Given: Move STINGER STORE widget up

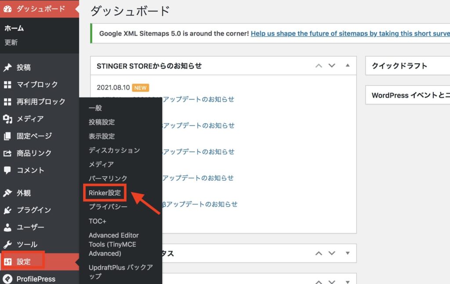Looking at the screenshot, I should (319, 66).
